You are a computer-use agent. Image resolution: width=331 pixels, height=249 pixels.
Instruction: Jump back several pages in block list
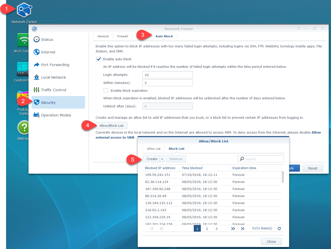[x=161, y=229]
